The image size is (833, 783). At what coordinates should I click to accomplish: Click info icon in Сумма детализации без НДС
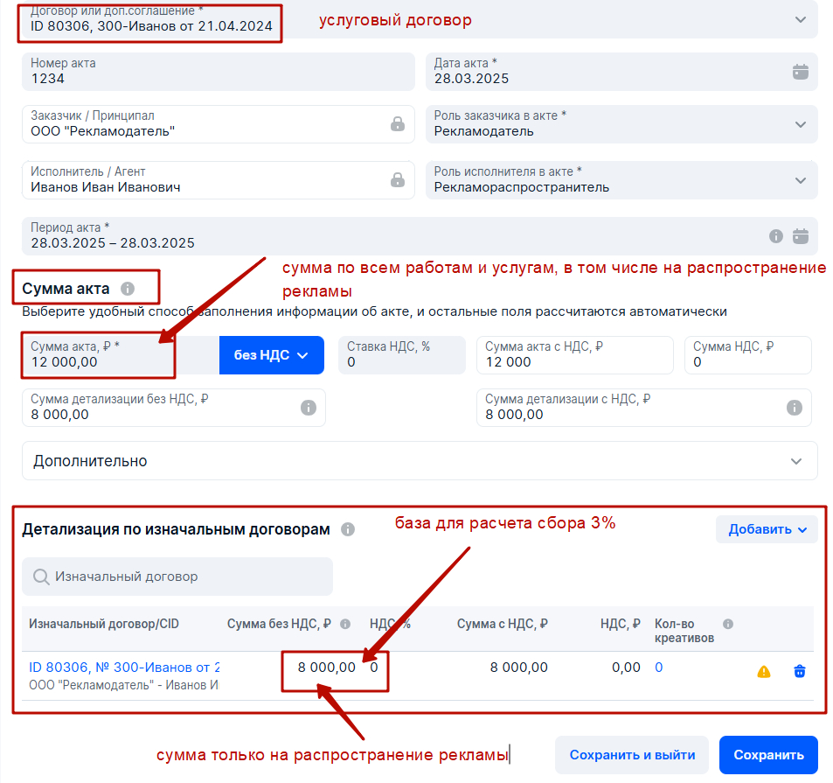point(308,408)
